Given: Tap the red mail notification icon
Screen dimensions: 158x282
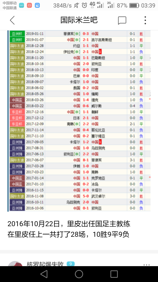Looking at the screenshot, I should click(29, 5).
